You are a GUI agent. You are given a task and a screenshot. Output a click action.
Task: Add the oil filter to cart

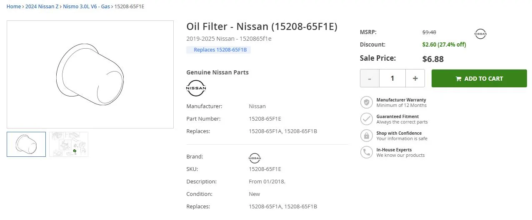479,78
